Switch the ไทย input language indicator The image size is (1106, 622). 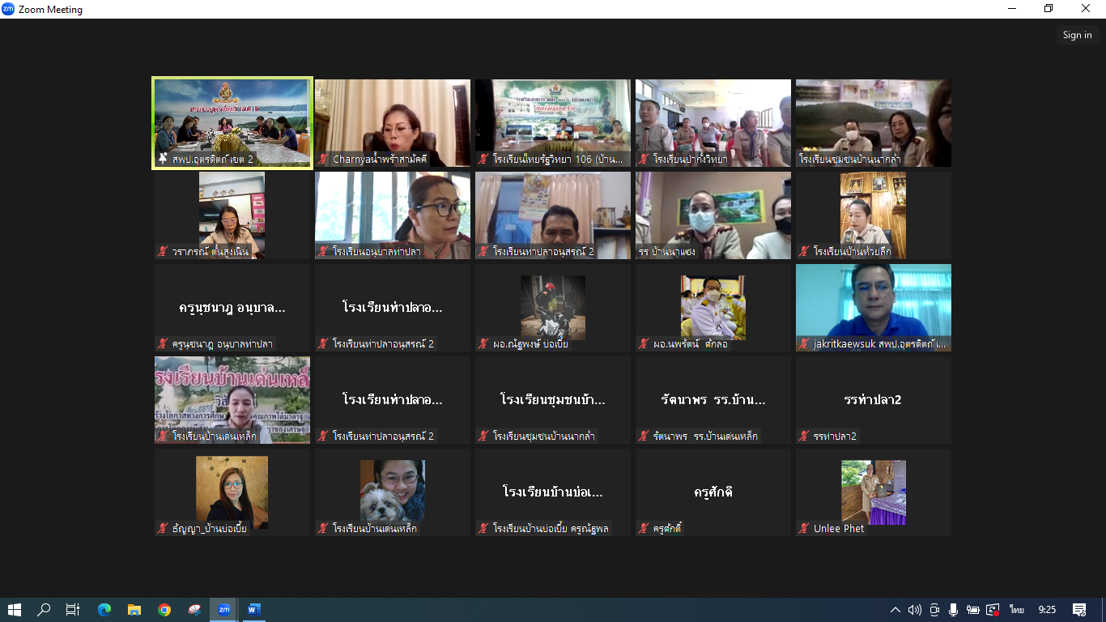(1016, 610)
